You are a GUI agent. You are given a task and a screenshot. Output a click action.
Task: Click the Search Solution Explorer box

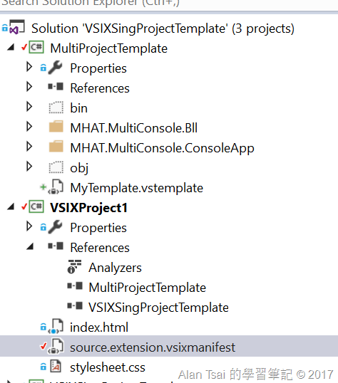[169, 5]
